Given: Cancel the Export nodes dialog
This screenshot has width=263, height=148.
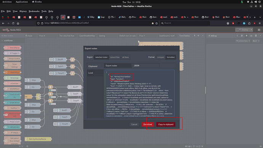Looking at the screenshot, I should pos(134,124).
